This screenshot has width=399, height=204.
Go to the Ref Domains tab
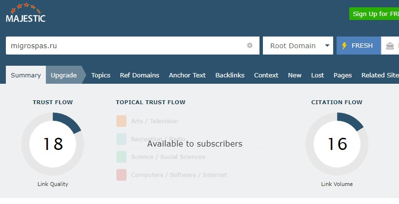tap(140, 75)
